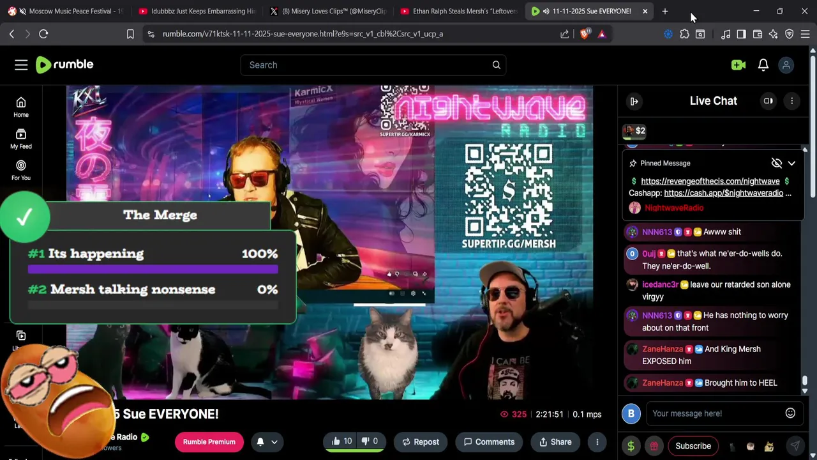Like the video thumbs up

pyautogui.click(x=341, y=441)
